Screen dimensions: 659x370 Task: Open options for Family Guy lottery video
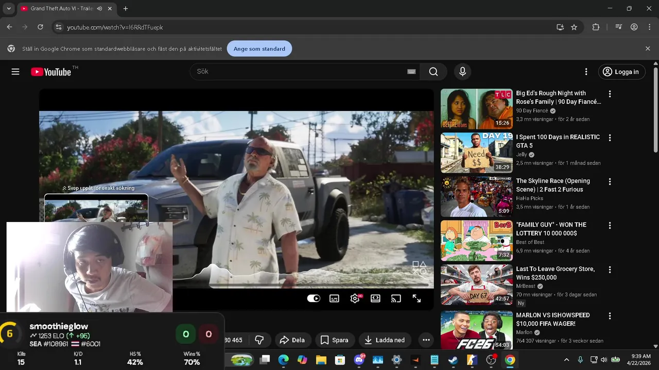610,226
